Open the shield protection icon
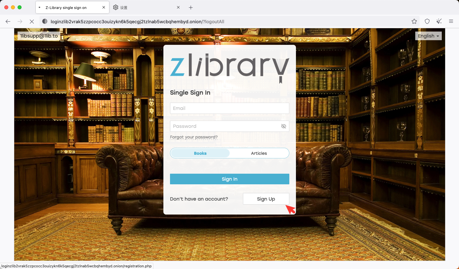The image size is (459, 269). [427, 21]
